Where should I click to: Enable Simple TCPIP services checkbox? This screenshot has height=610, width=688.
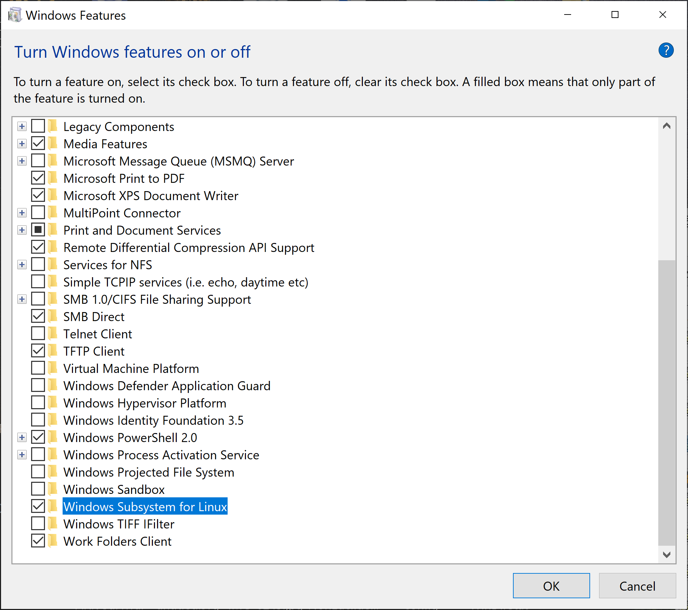pos(38,282)
